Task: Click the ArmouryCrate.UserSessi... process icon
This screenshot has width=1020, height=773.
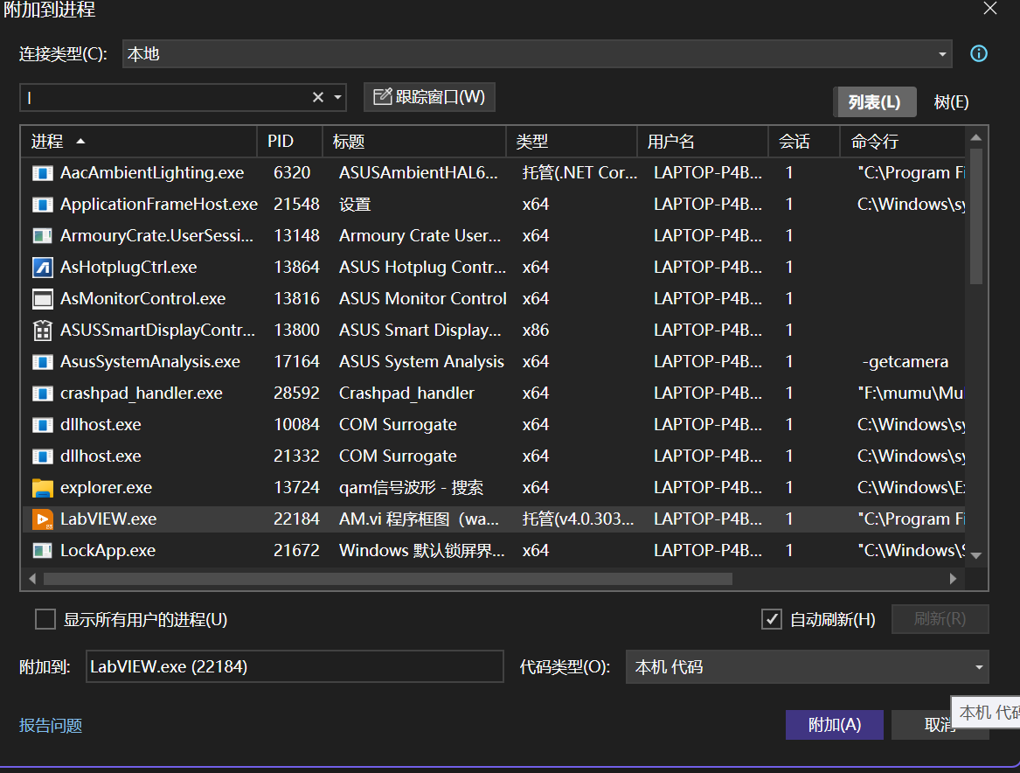Action: (42, 235)
